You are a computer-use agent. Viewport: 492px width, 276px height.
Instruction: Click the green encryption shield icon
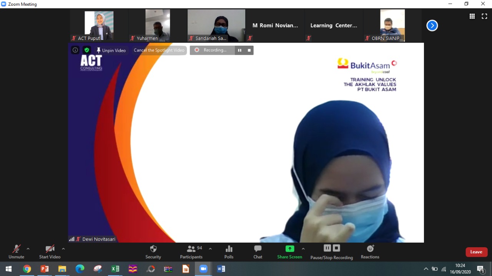[87, 50]
